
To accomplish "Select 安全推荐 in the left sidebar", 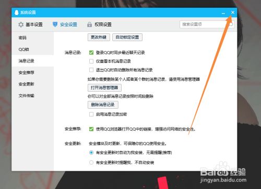I will 33,72.
